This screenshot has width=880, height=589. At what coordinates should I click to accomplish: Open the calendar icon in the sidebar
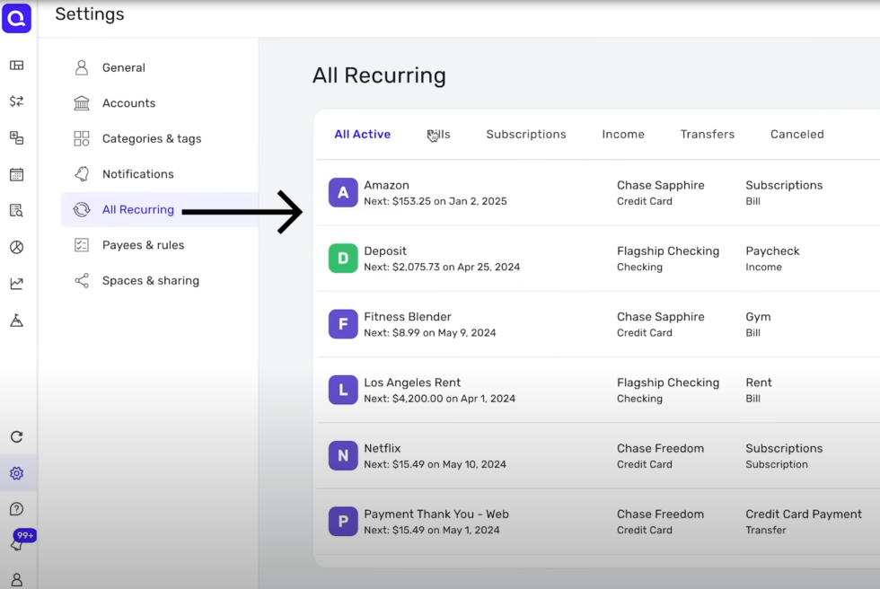click(x=17, y=174)
